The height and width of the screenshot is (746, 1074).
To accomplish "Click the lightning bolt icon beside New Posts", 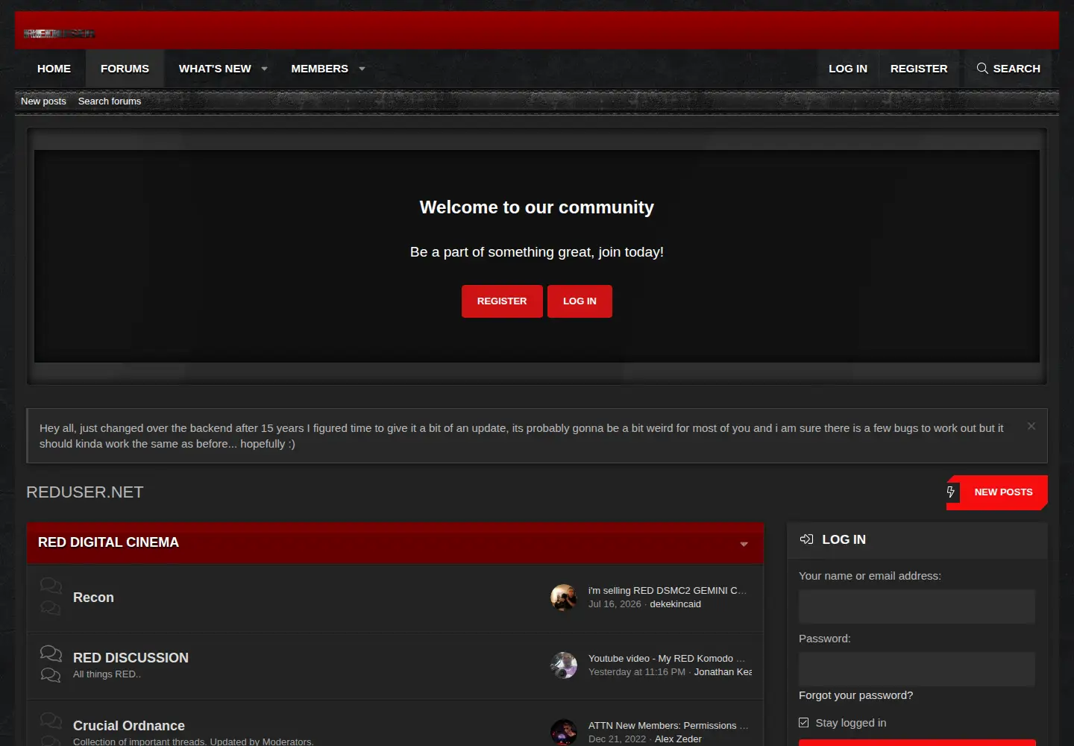I will pyautogui.click(x=951, y=492).
